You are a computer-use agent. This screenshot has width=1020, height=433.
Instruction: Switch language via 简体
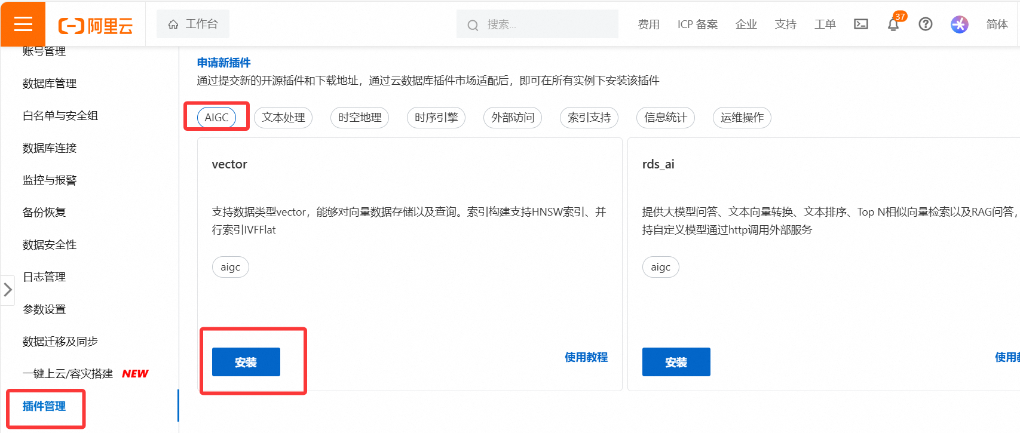coord(997,24)
